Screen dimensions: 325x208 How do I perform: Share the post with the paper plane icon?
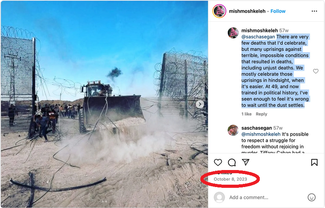pos(246,162)
